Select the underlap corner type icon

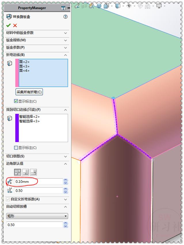[x=33, y=172]
